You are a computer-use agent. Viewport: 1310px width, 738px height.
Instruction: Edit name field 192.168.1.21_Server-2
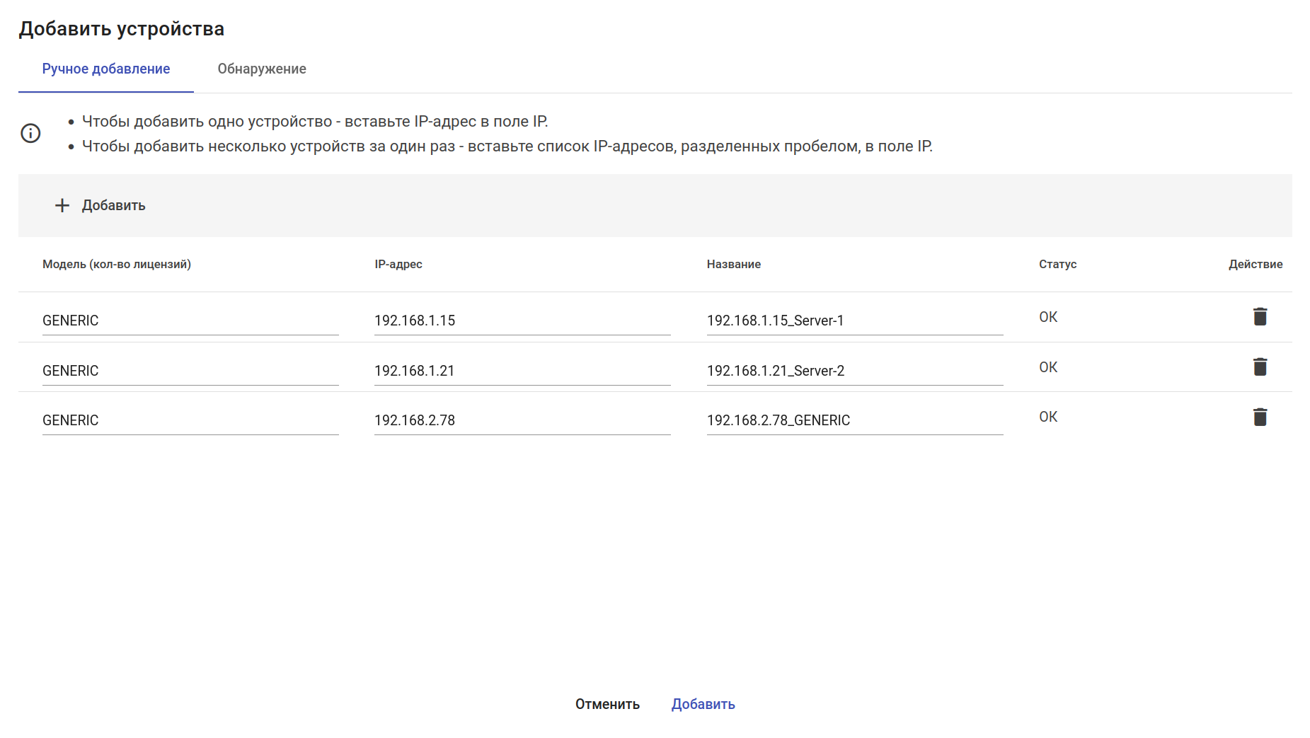854,371
